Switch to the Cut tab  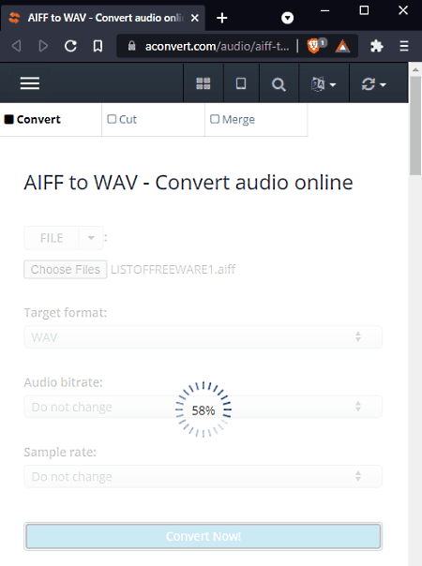click(153, 120)
